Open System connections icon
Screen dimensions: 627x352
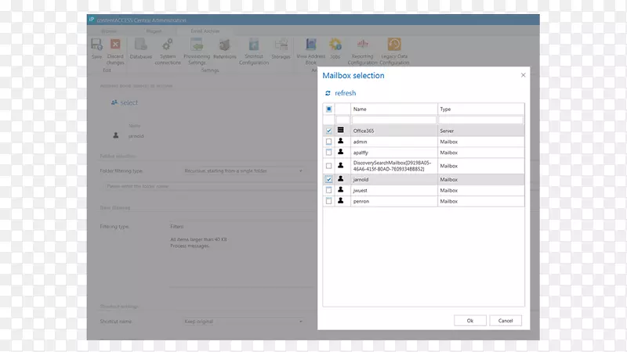pyautogui.click(x=168, y=45)
